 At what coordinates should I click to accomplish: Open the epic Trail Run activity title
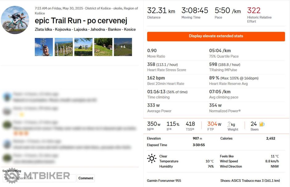pyautogui.click(x=81, y=21)
